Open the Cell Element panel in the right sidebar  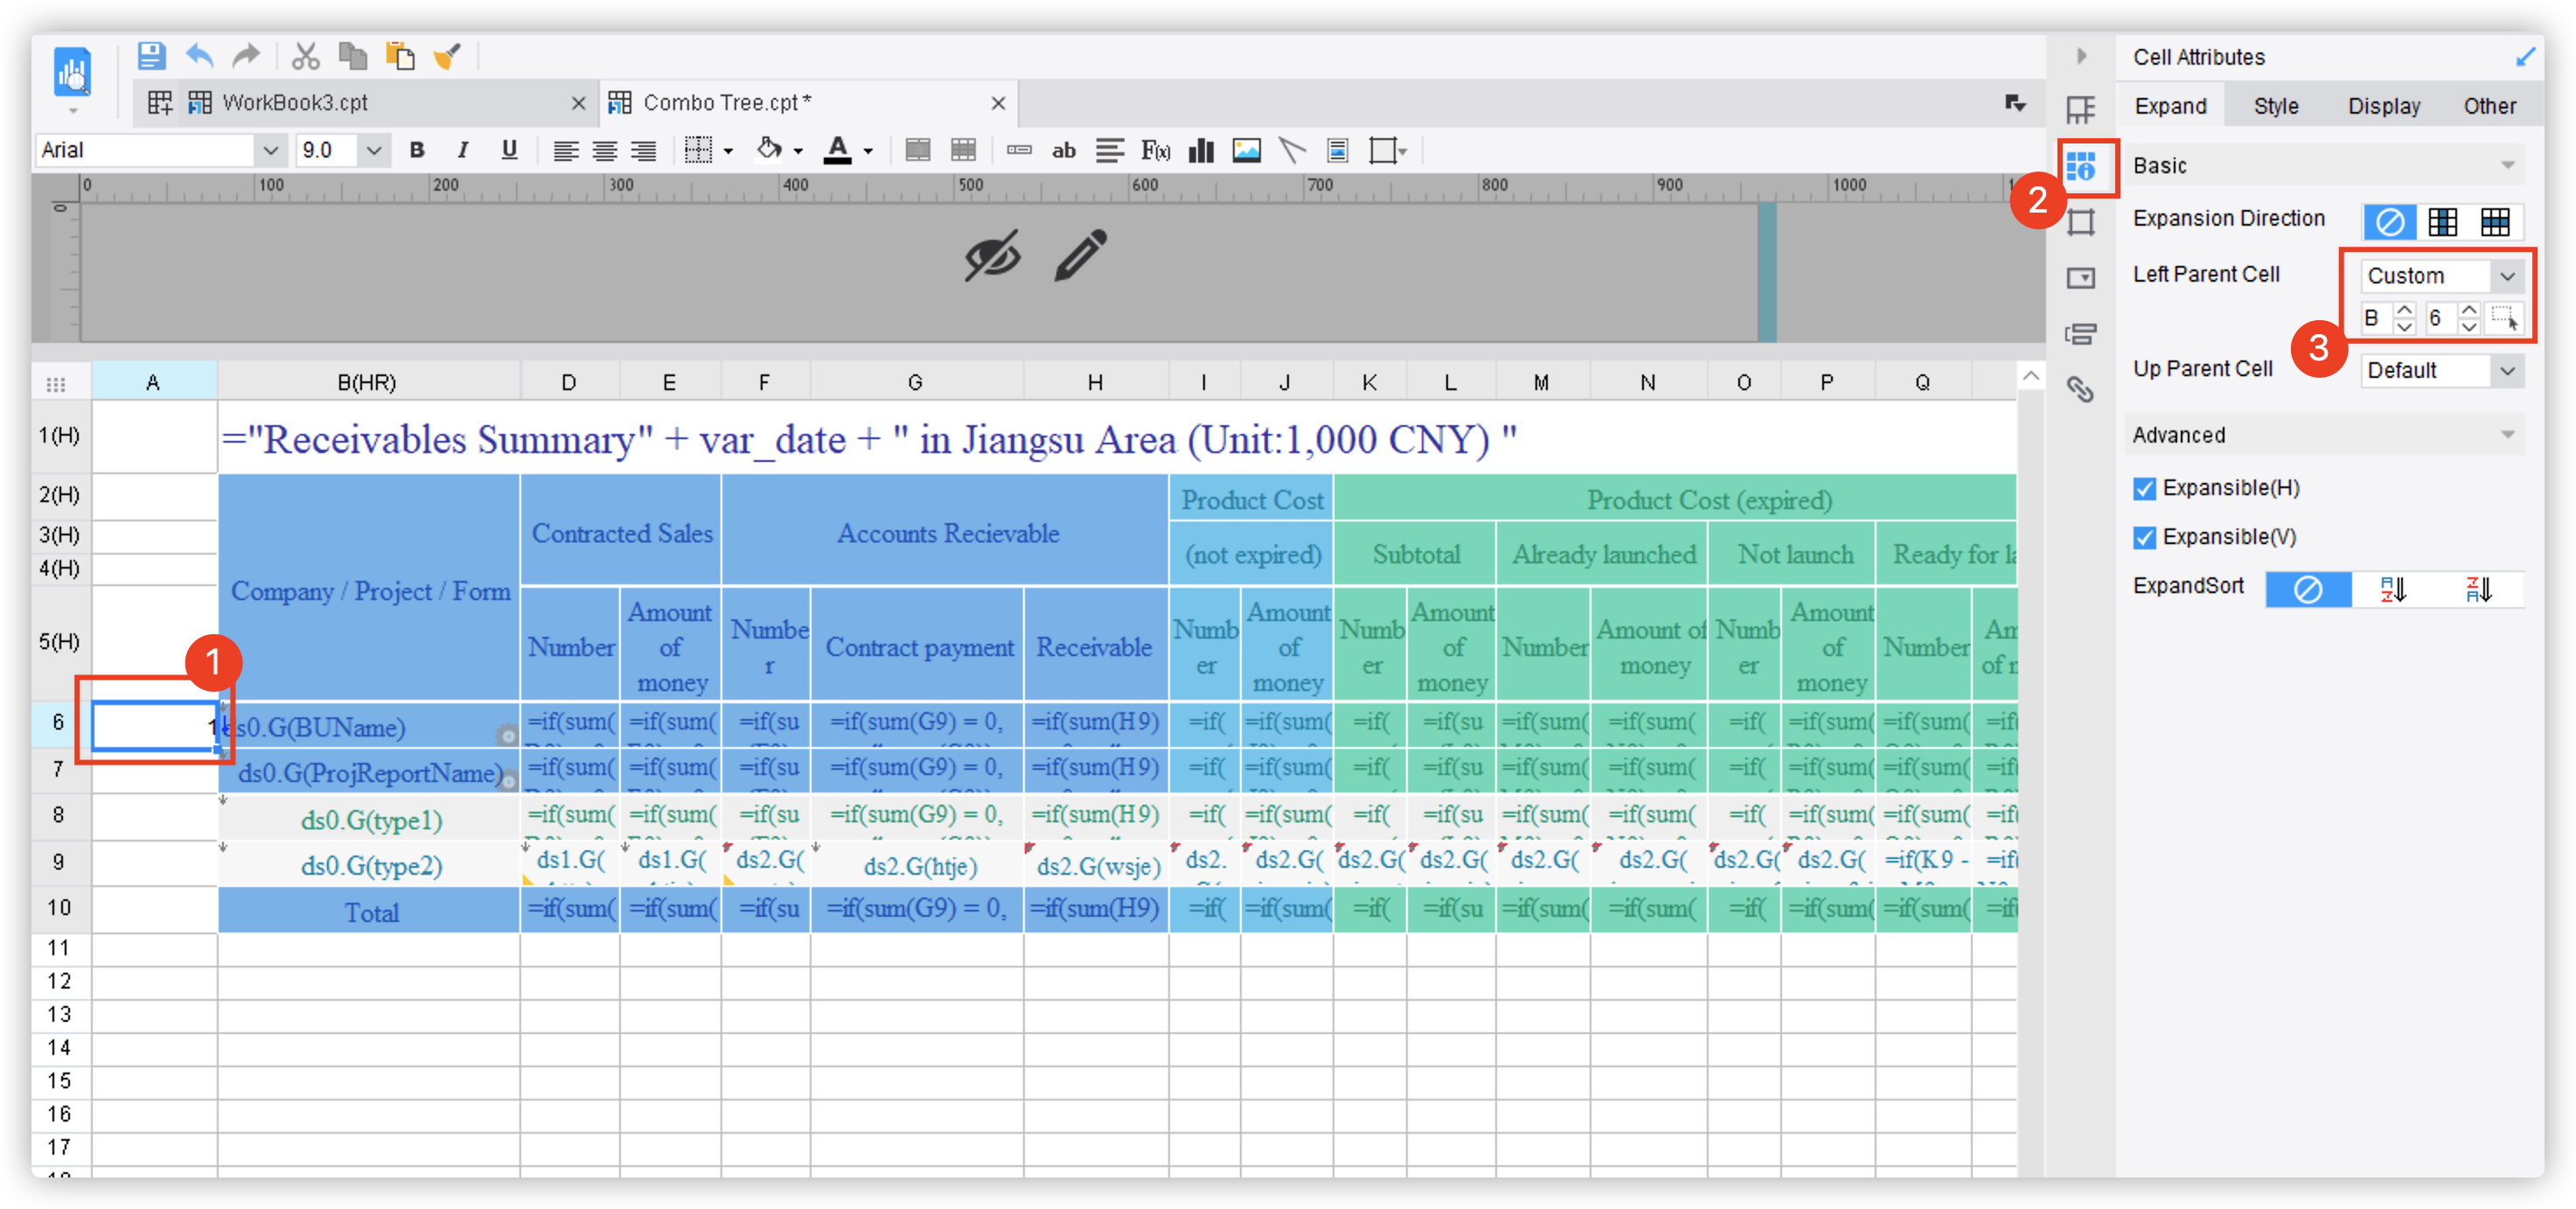pyautogui.click(x=2082, y=278)
